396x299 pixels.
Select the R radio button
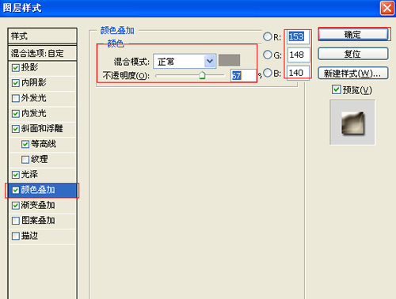pyautogui.click(x=268, y=36)
